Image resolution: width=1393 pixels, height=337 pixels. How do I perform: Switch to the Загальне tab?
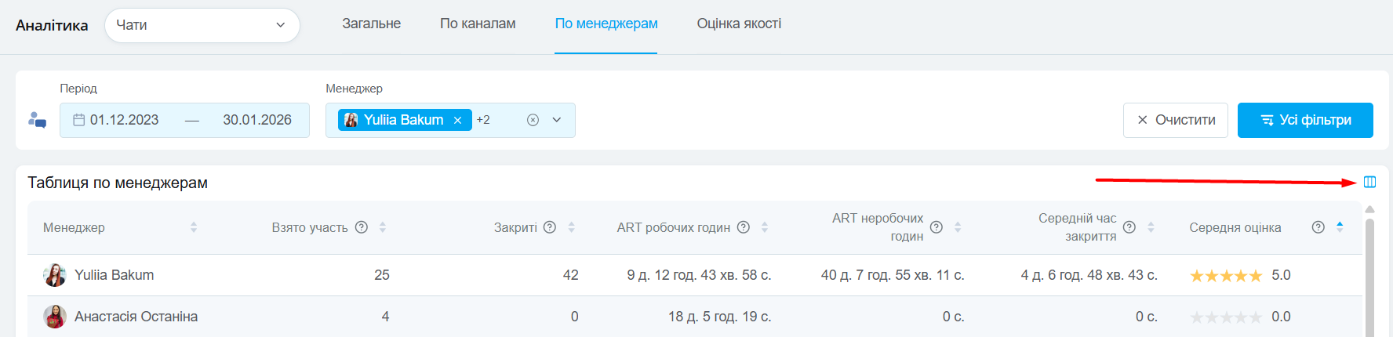(x=371, y=24)
